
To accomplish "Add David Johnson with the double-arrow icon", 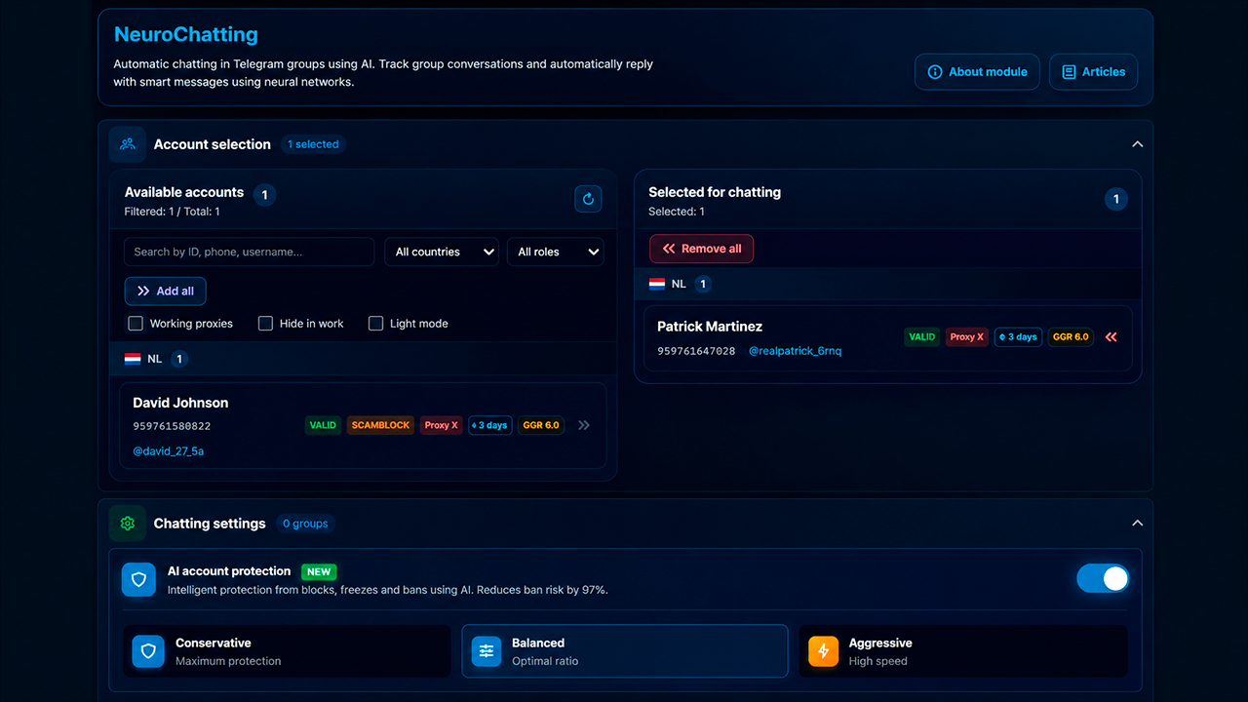I will (584, 425).
